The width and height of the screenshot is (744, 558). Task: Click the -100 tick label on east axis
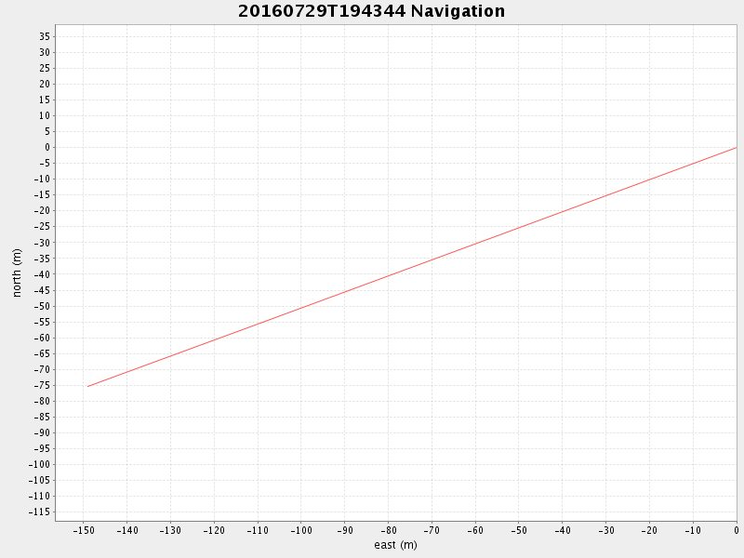301,530
